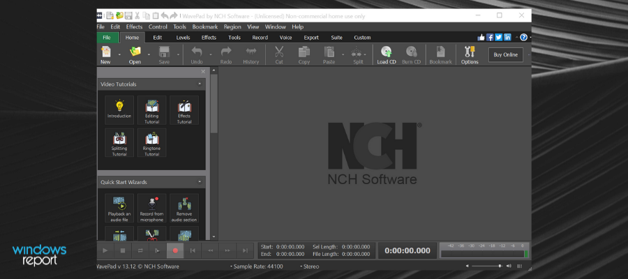Expand the New button dropdown arrow
628x279 pixels.
point(119,54)
